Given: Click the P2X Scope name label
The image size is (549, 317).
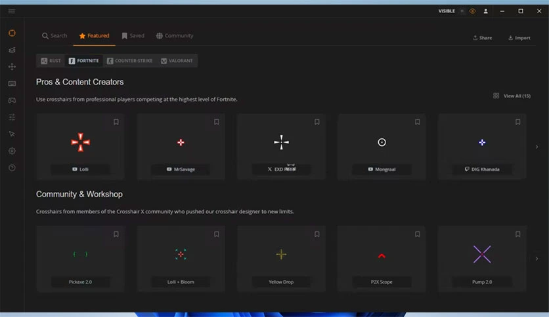Looking at the screenshot, I should [382, 282].
